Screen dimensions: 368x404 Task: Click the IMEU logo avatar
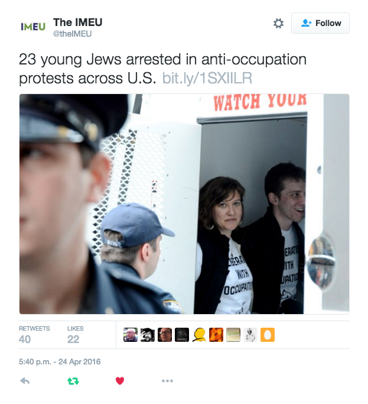pos(33,27)
